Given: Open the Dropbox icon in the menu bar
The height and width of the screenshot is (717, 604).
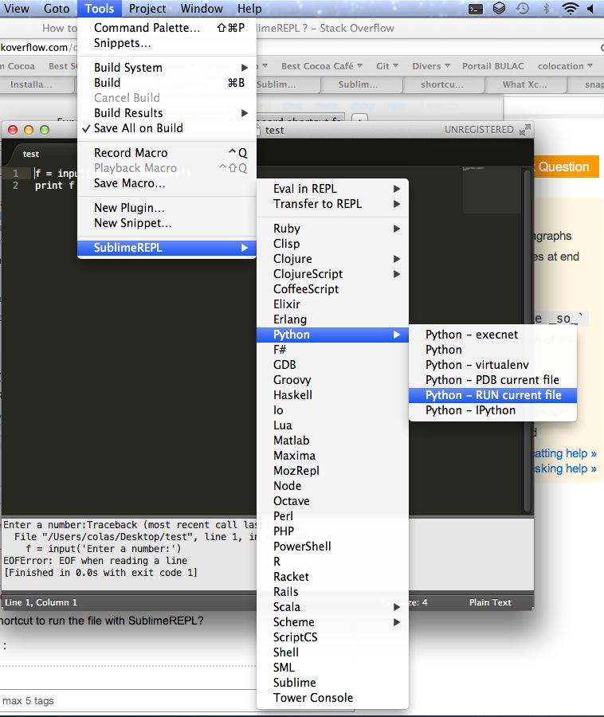Looking at the screenshot, I should pos(500,8).
